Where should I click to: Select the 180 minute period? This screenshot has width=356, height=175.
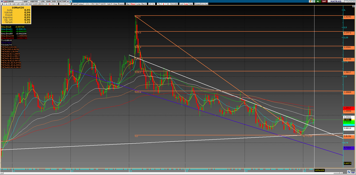(39, 4)
